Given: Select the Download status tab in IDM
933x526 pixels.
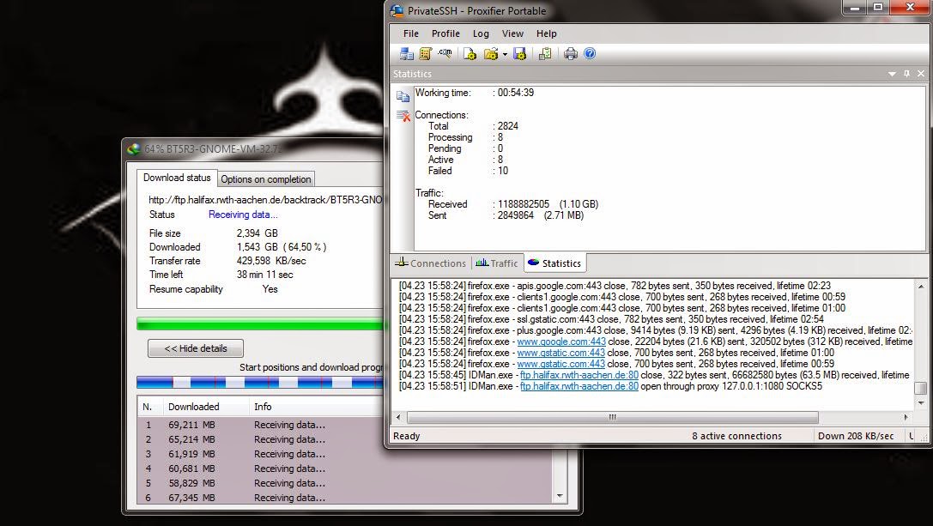Looking at the screenshot, I should 177,178.
